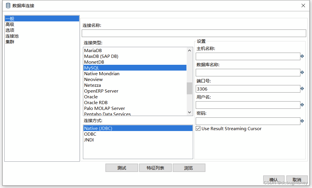Select Neoview connection type
Image resolution: width=312 pixels, height=188 pixels.
point(135,79)
